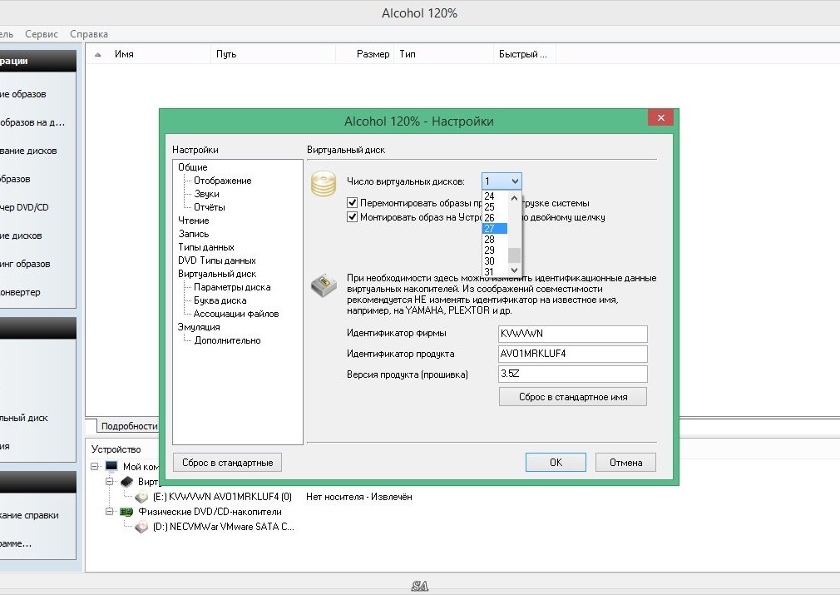
Task: Click the physical DVD/CD drives group icon
Action: pyautogui.click(x=127, y=512)
